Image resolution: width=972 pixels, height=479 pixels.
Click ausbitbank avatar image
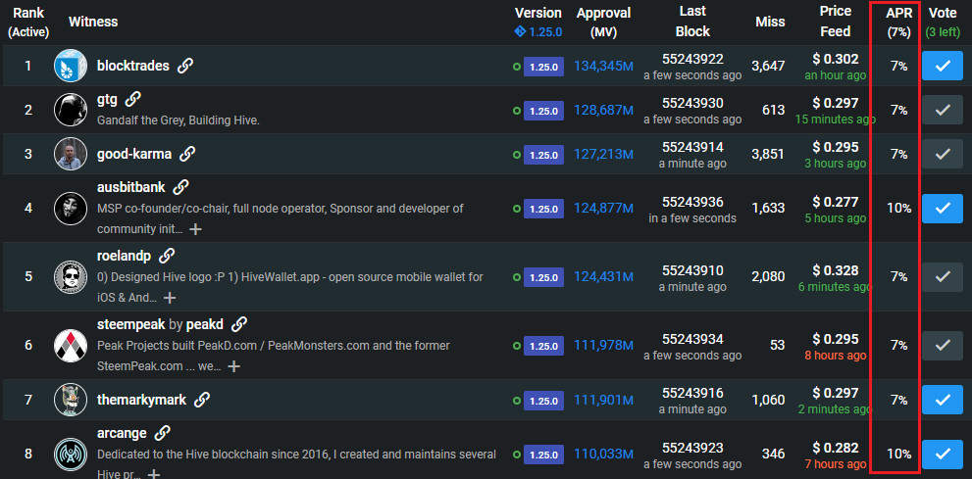(70, 208)
